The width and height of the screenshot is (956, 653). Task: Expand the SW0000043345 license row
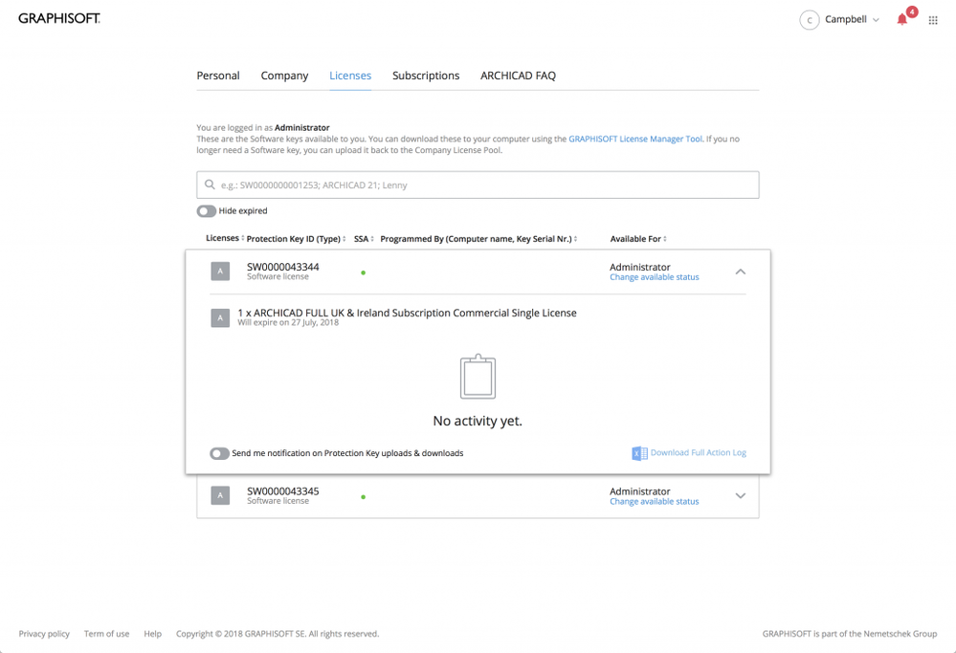coord(740,496)
